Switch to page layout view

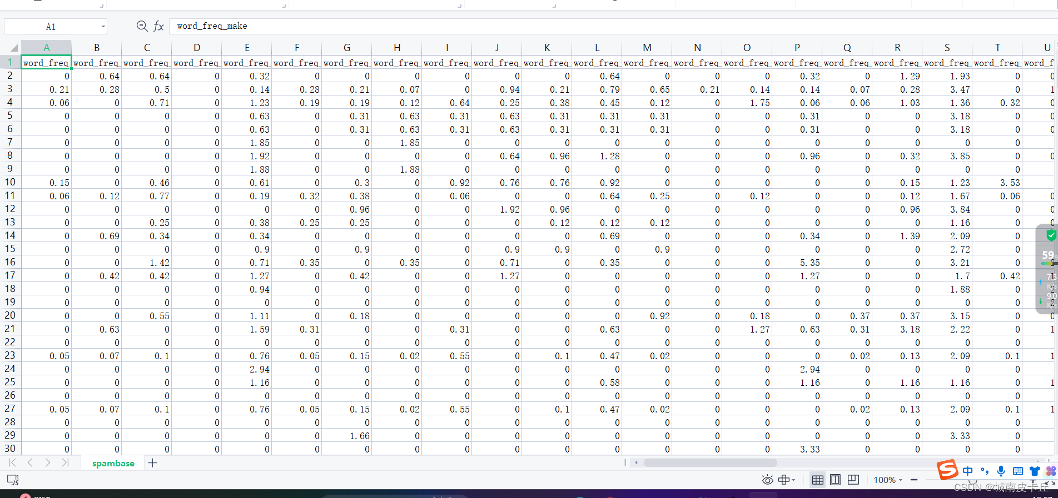coord(835,480)
